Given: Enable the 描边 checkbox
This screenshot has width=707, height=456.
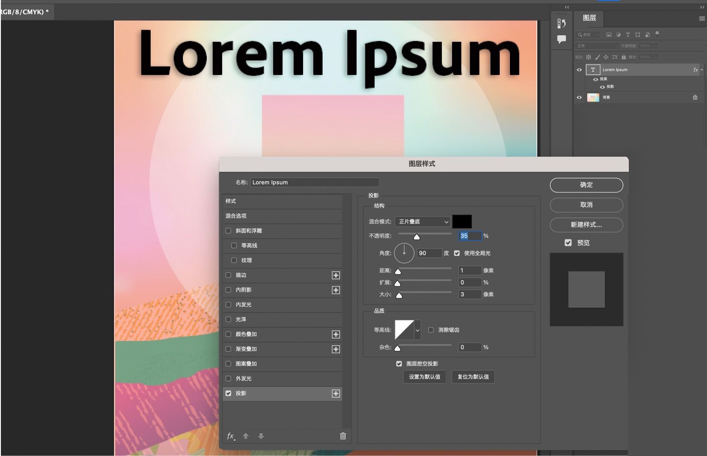Looking at the screenshot, I should click(x=228, y=275).
